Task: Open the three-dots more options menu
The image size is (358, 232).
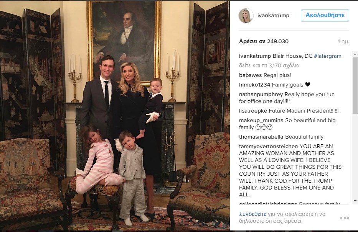Action: click(345, 218)
